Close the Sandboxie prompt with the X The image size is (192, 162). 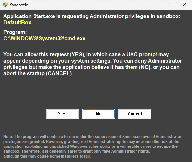pyautogui.click(x=184, y=5)
